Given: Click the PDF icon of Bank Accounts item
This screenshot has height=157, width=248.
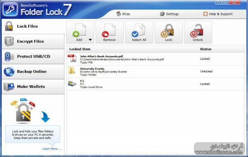Looking at the screenshot, I should click(72, 59).
